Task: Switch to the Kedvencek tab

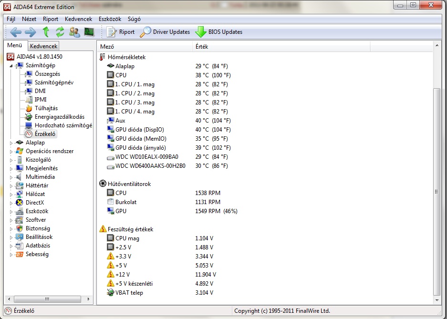Action: coord(43,46)
